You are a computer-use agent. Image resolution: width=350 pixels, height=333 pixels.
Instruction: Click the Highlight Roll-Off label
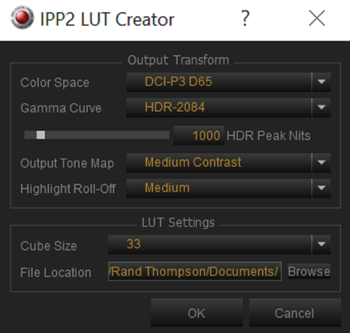(68, 189)
